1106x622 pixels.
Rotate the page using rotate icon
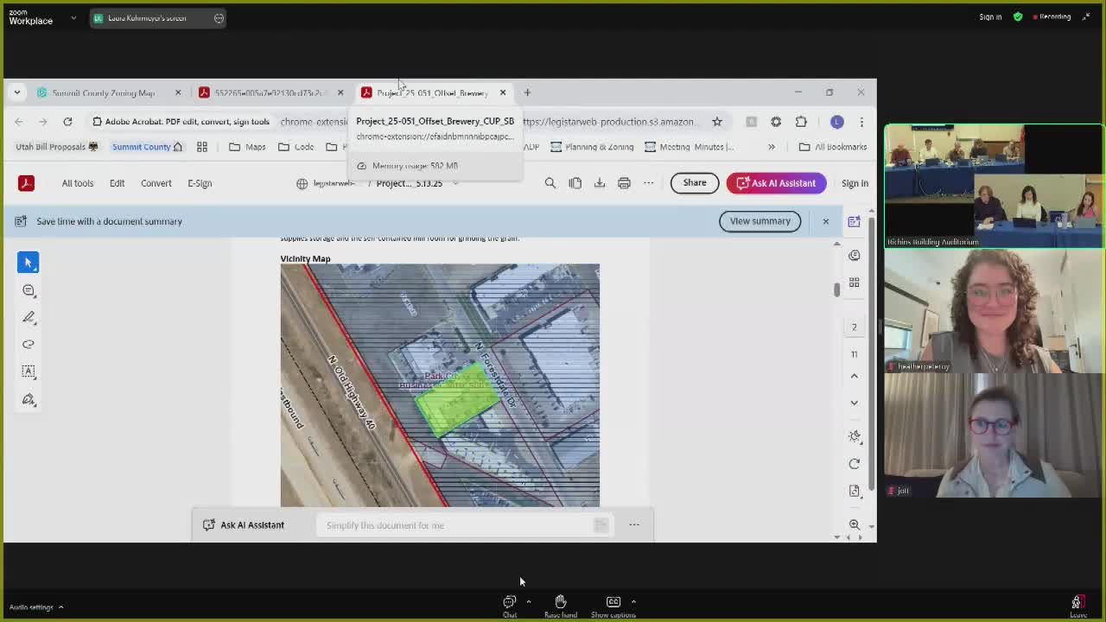pos(854,464)
